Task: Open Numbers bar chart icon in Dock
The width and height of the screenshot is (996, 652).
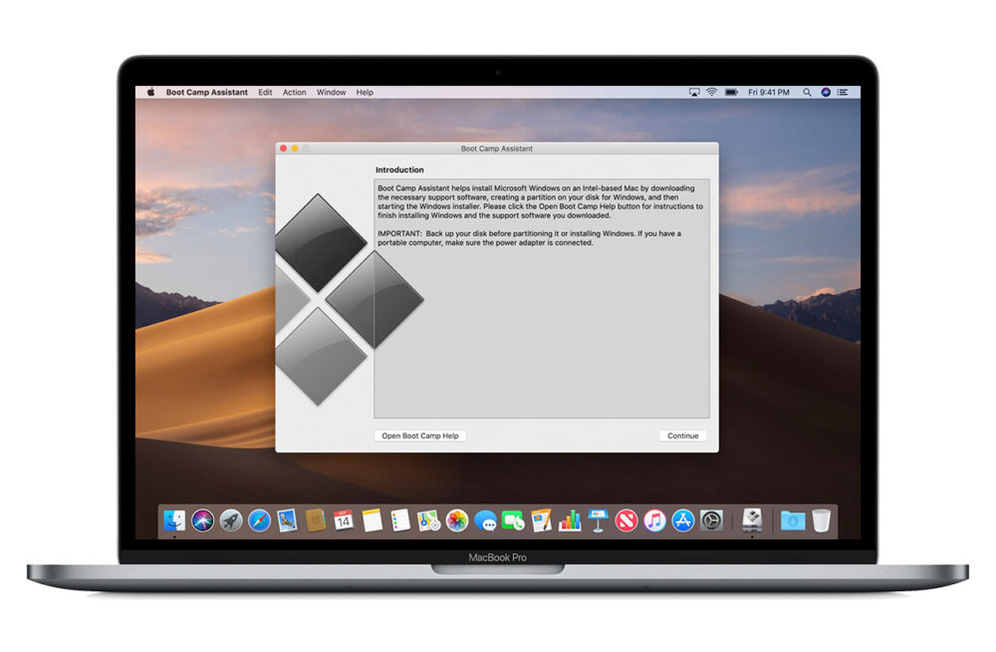Action: point(570,520)
